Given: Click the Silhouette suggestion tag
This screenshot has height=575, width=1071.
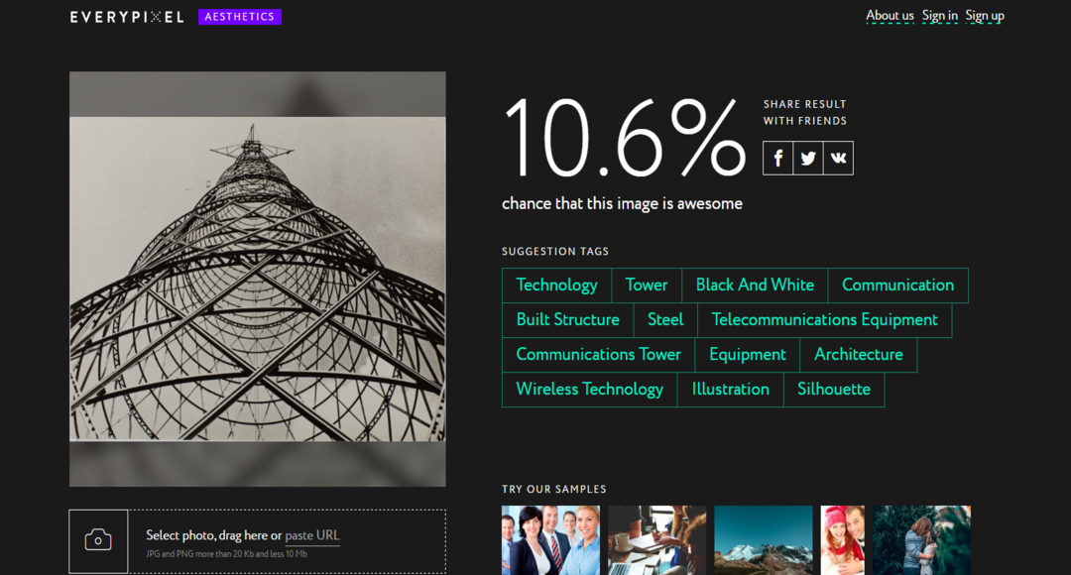Looking at the screenshot, I should pyautogui.click(x=834, y=390).
